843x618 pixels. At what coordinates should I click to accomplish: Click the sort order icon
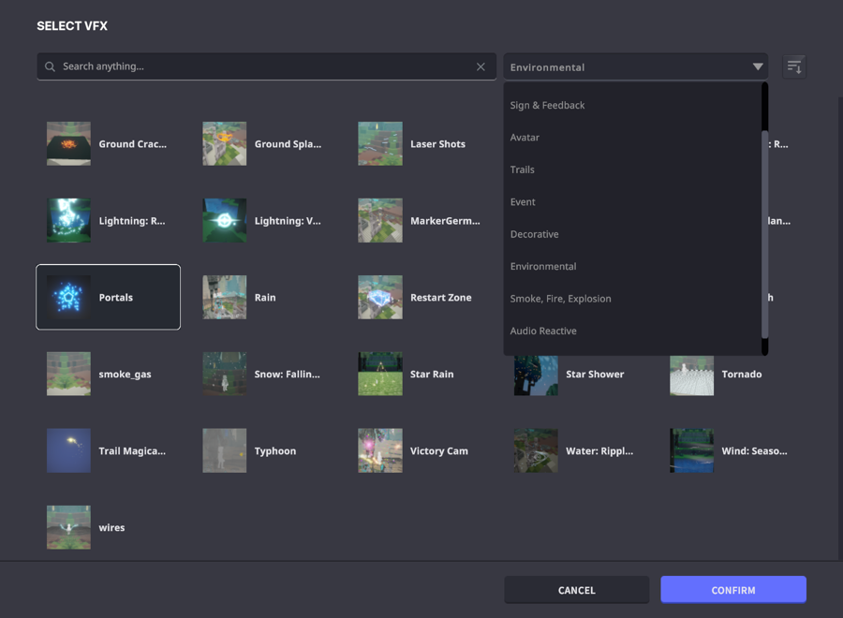click(794, 66)
